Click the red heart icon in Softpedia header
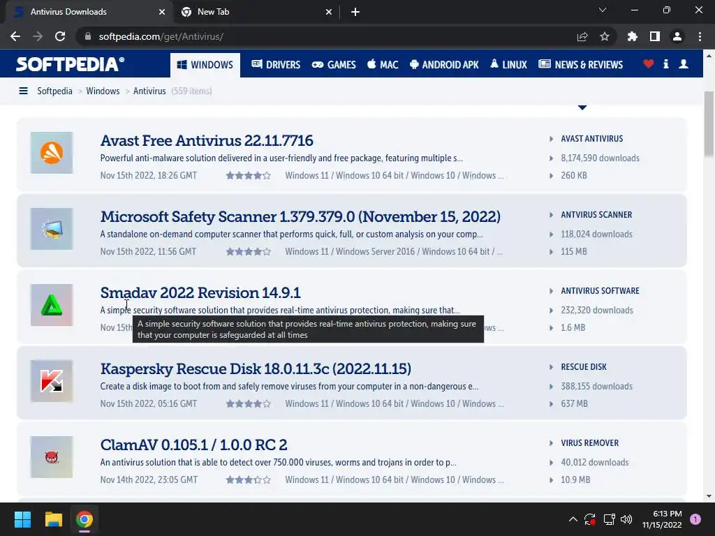 pos(649,64)
